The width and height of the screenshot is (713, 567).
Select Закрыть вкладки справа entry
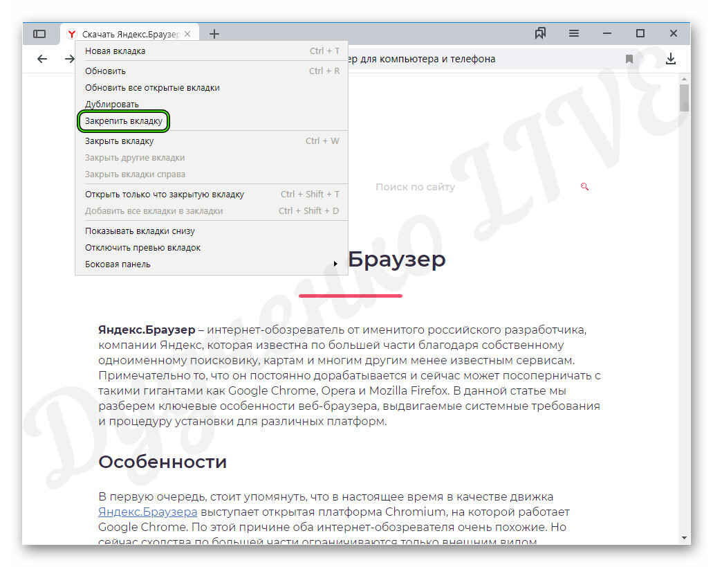212,174
